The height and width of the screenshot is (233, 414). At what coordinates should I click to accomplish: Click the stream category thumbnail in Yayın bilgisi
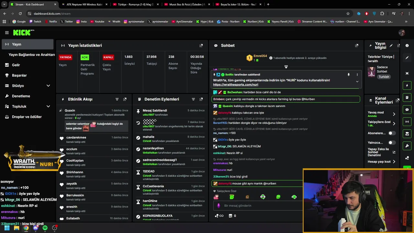point(371,72)
